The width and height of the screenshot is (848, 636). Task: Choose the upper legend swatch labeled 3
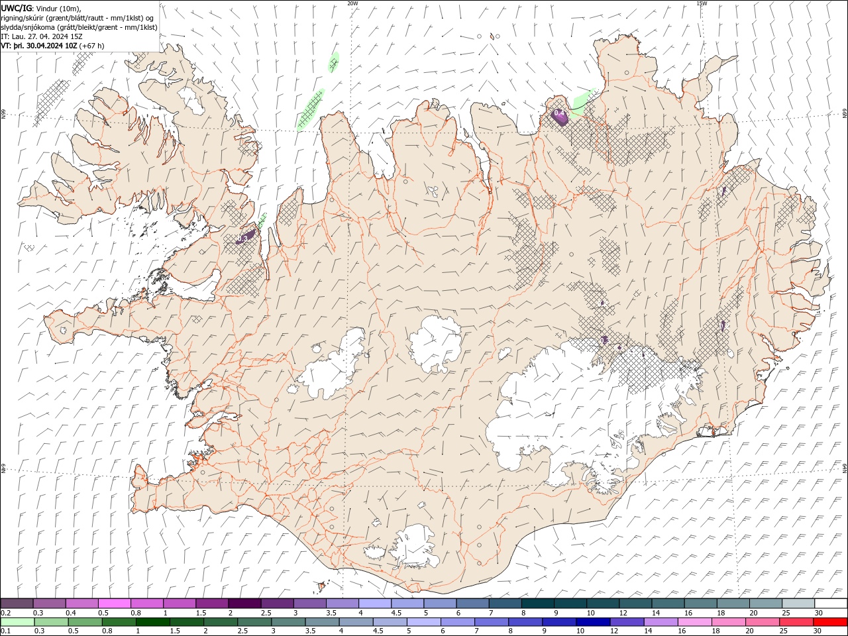point(310,604)
